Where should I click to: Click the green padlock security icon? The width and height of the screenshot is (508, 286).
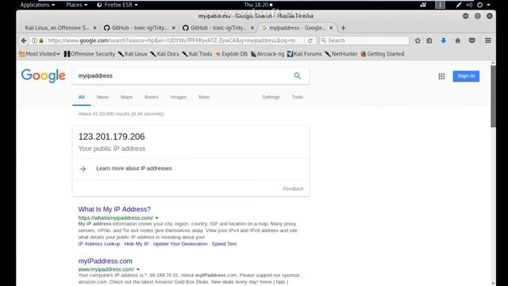[x=41, y=41]
